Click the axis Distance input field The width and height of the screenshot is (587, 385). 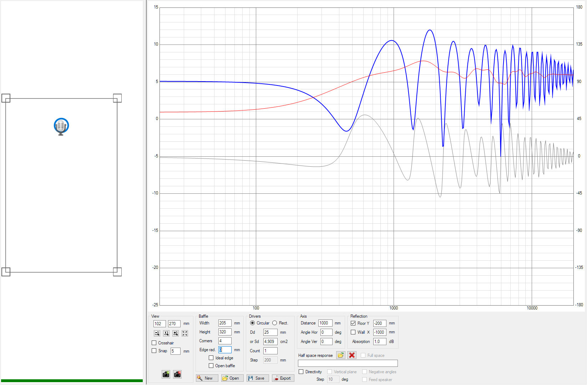[325, 323]
